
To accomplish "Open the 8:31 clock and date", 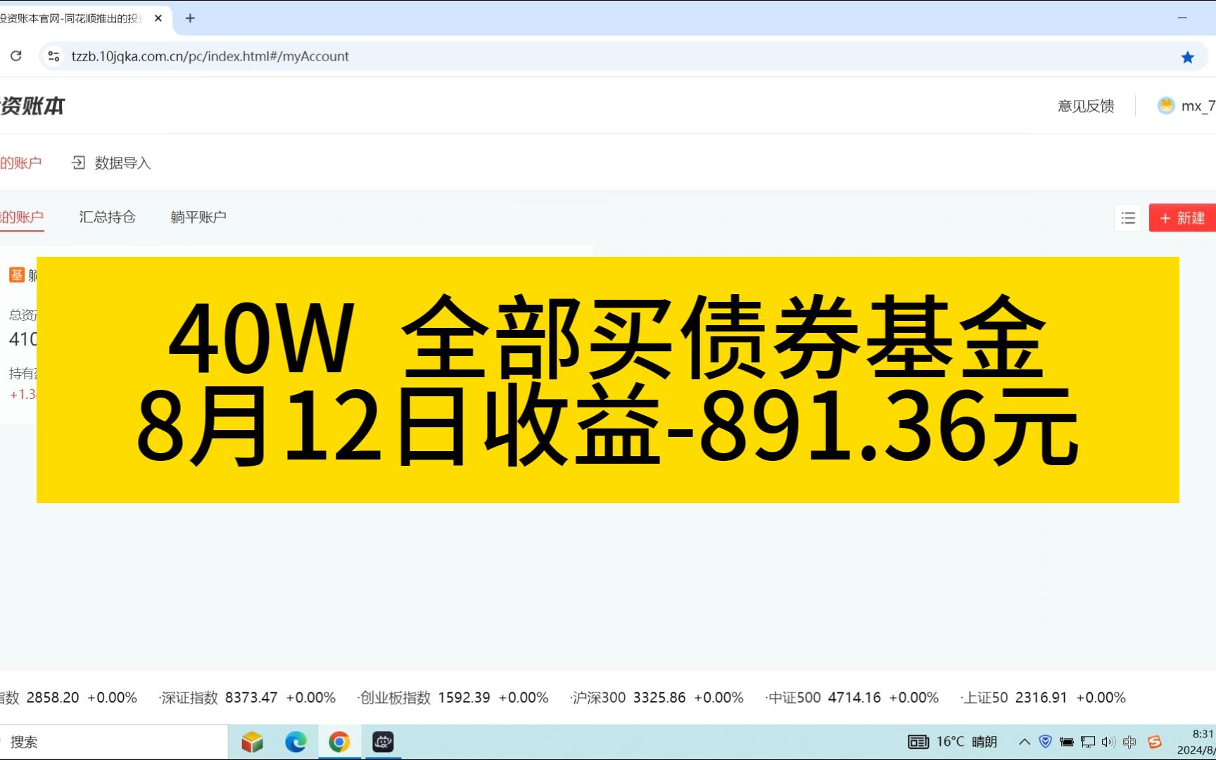I will (x=1196, y=742).
